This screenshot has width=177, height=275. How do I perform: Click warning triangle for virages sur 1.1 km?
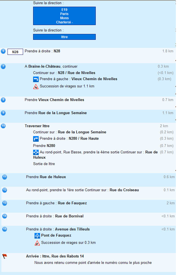[x=36, y=87]
